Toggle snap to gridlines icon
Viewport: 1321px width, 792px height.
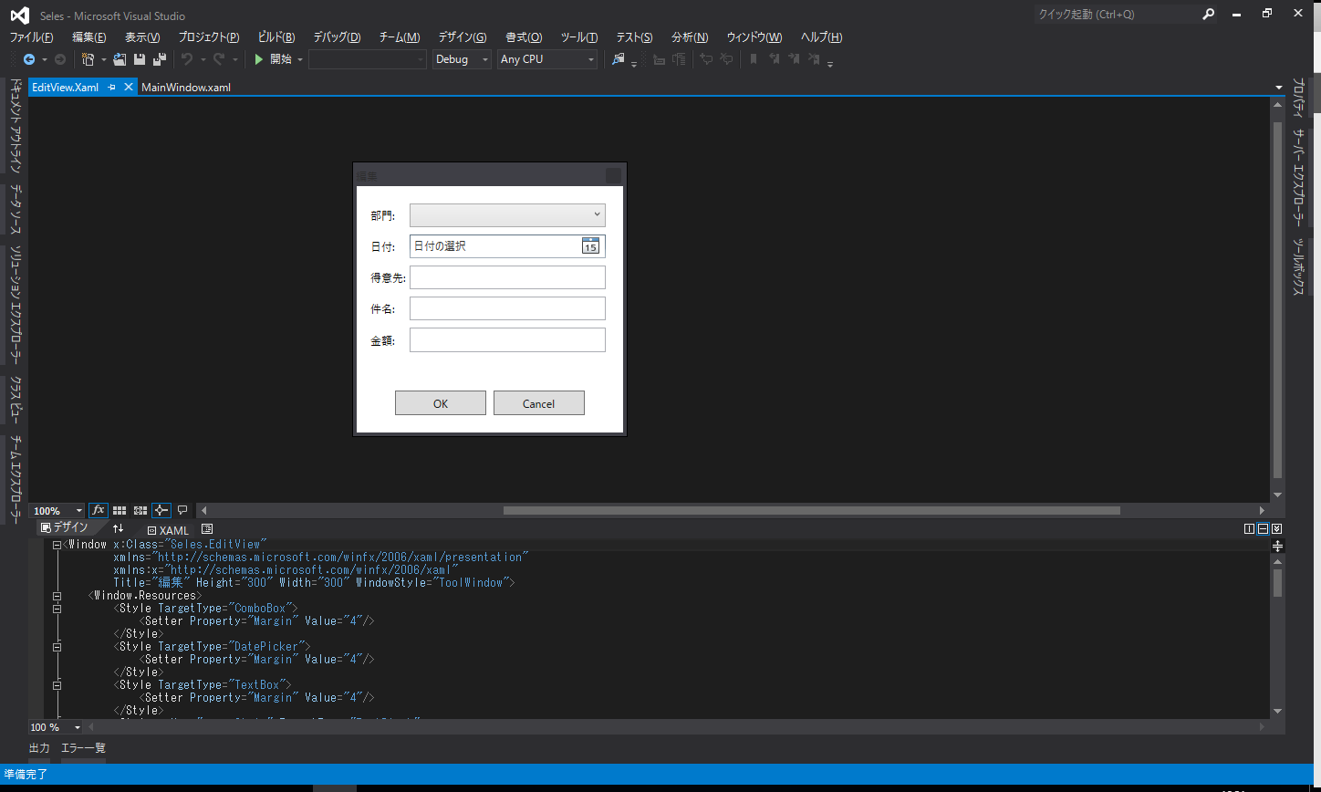(140, 511)
